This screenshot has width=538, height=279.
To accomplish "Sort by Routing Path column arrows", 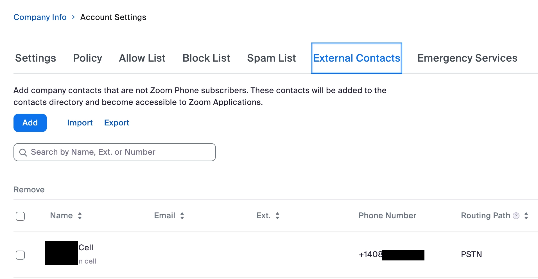I will click(526, 216).
